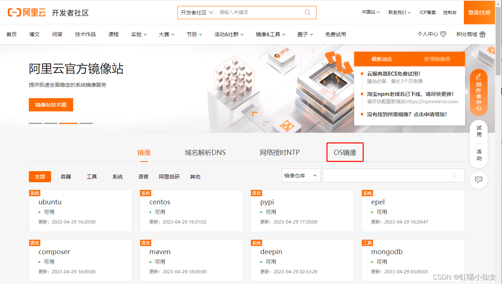Open the mongodb mirror card
This screenshot has height=284, width=502.
413,260
